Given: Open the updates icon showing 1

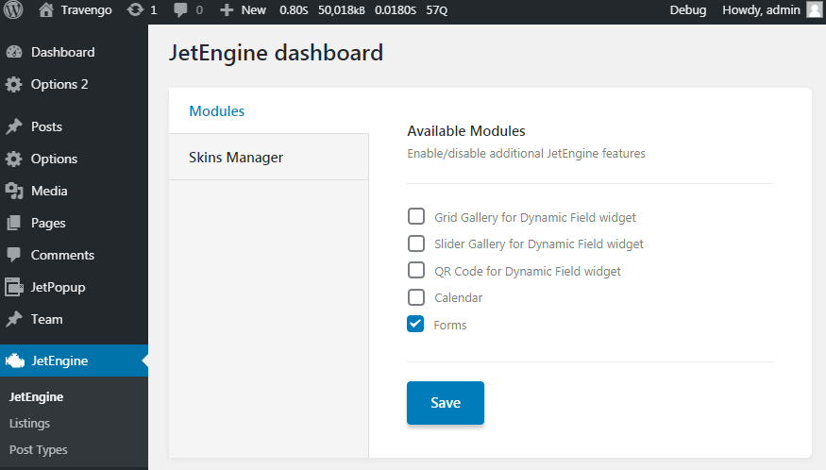Looking at the screenshot, I should click(135, 10).
